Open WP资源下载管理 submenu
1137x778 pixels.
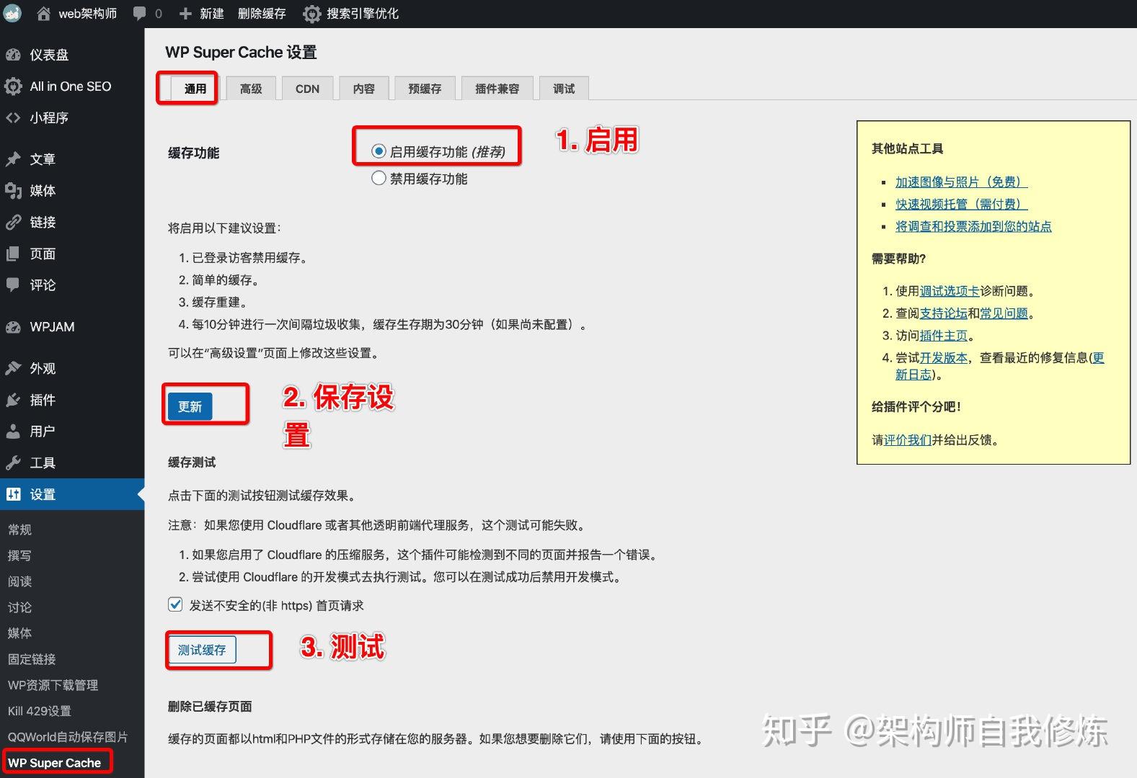(53, 685)
